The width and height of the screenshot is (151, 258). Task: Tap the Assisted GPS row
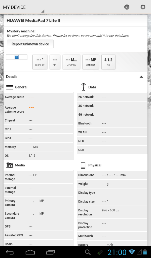pyautogui.click(x=39, y=235)
